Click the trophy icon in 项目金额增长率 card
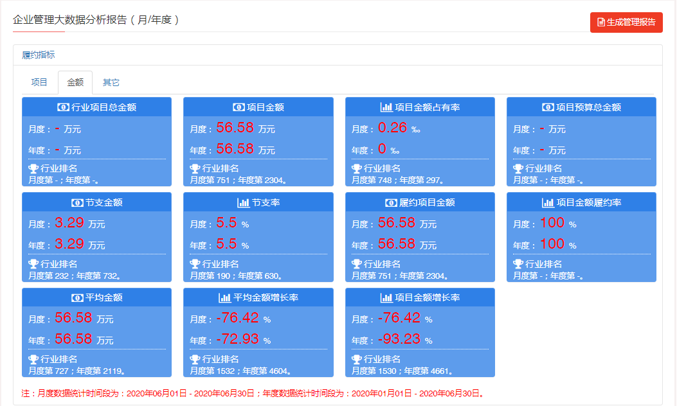Screen dimensions: 677x406 [357, 359]
